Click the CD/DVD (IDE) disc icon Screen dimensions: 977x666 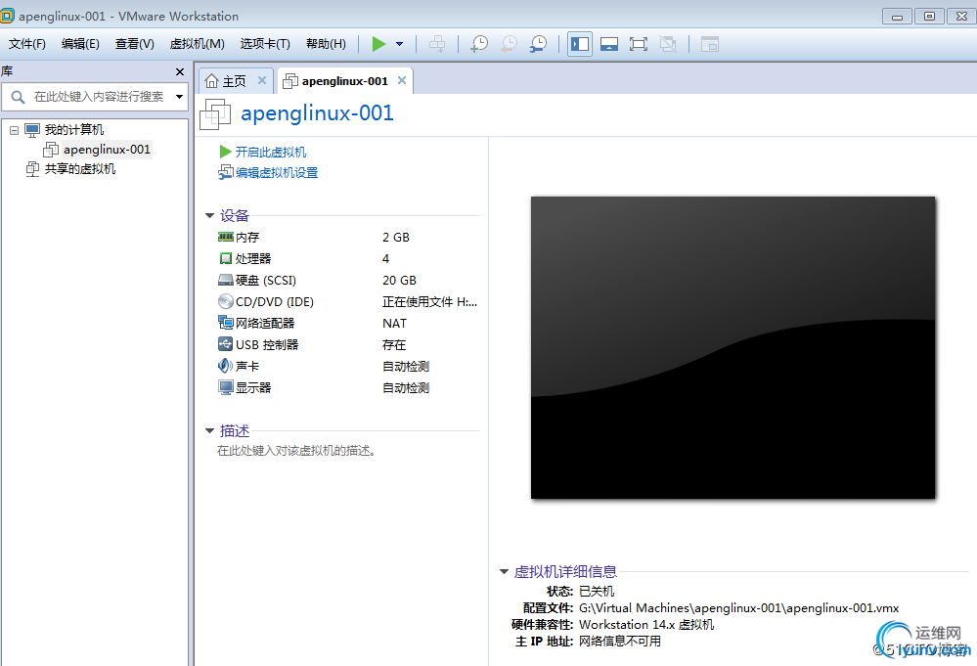[226, 301]
